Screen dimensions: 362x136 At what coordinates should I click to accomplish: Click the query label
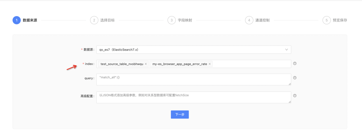[89, 78]
